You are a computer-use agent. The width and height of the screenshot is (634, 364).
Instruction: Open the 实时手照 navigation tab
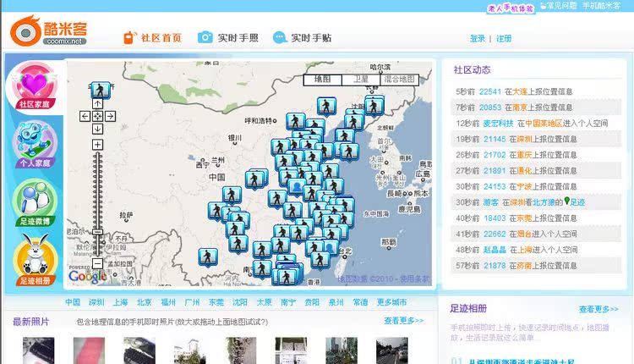coord(229,38)
